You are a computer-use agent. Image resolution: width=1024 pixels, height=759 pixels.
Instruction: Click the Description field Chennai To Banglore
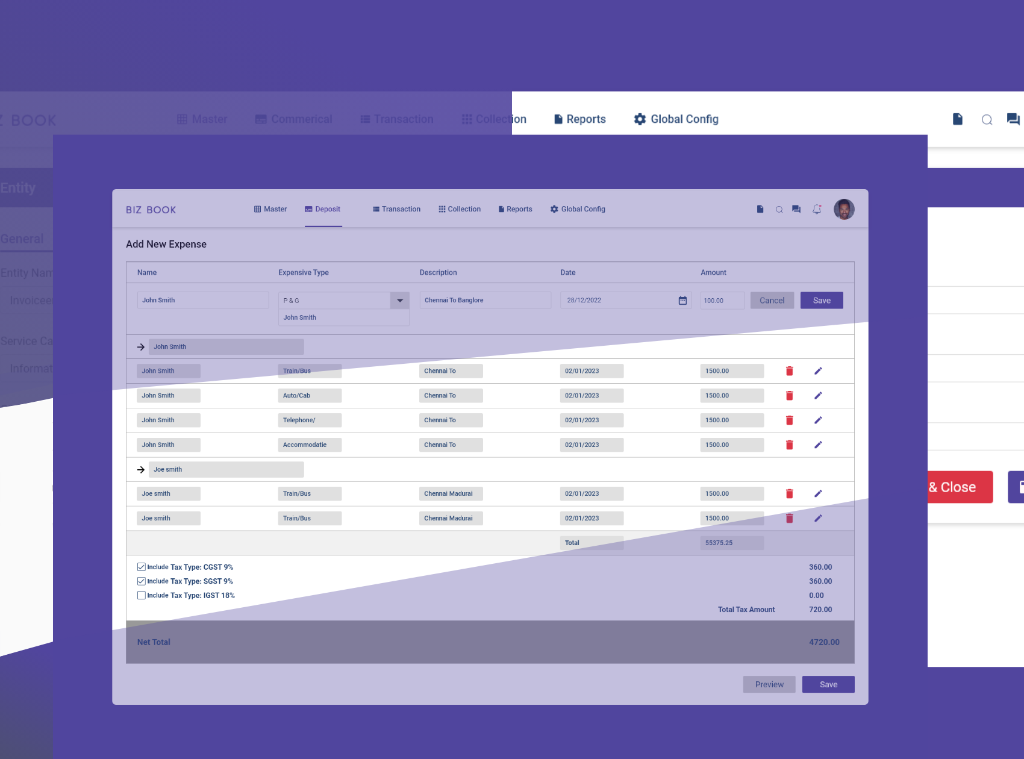click(485, 301)
